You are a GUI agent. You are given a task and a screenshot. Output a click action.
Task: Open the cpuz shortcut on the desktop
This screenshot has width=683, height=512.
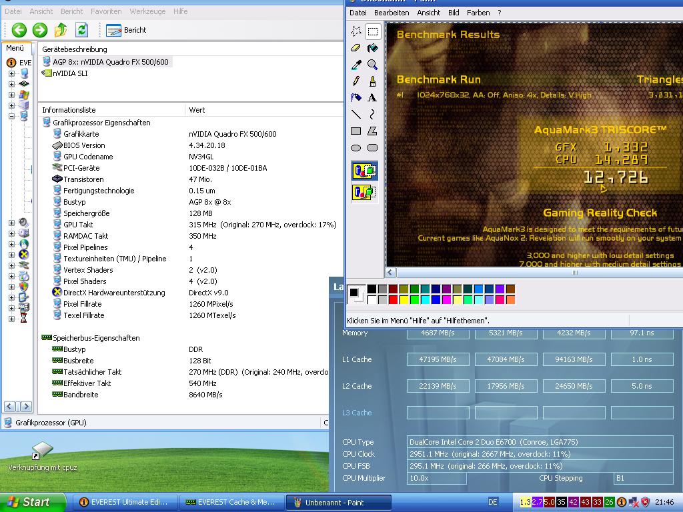tap(42, 457)
